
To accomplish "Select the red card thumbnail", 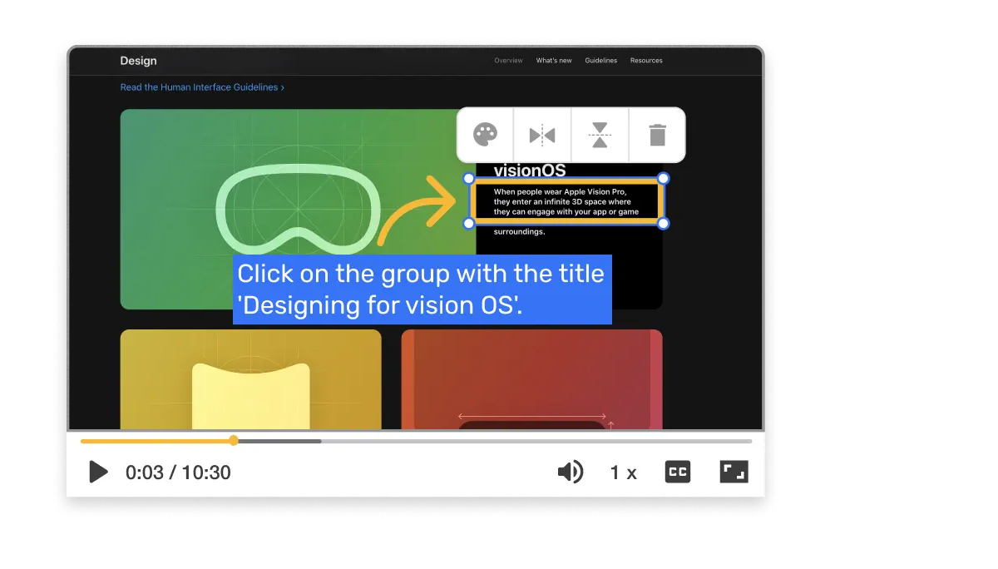I will tap(531, 379).
